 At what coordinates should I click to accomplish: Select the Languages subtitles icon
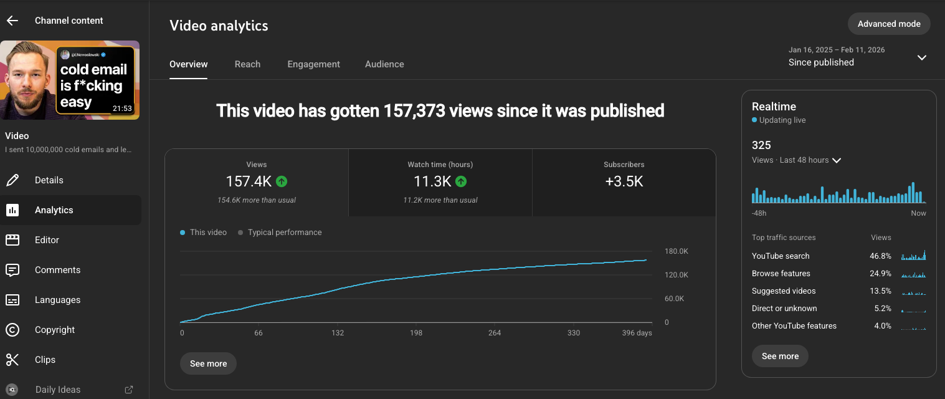pyautogui.click(x=13, y=299)
